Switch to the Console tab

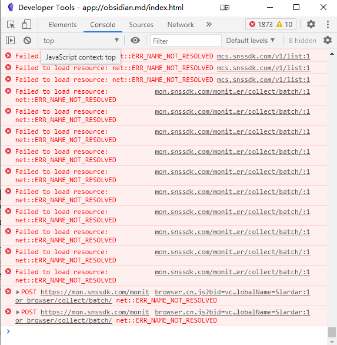(x=103, y=25)
